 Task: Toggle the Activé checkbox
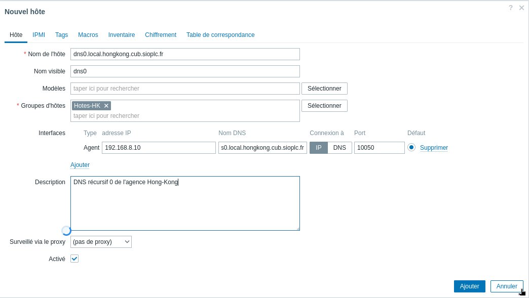(x=74, y=259)
